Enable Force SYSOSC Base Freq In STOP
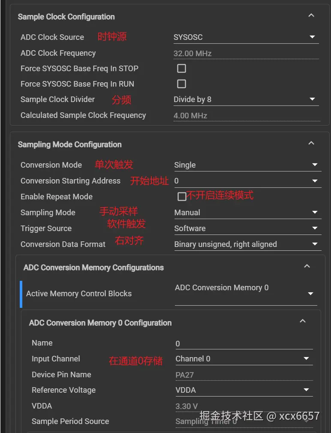This screenshot has width=331, height=433. point(182,69)
